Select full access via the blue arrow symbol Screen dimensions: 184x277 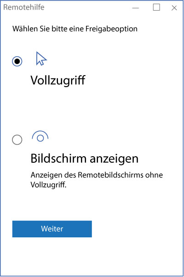point(41,59)
